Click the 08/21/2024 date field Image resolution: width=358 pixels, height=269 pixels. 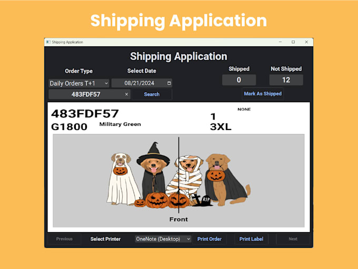142,83
